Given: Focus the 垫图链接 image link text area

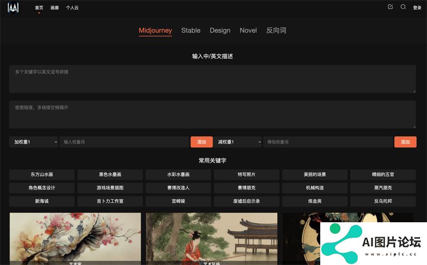Looking at the screenshot, I should click(212, 114).
